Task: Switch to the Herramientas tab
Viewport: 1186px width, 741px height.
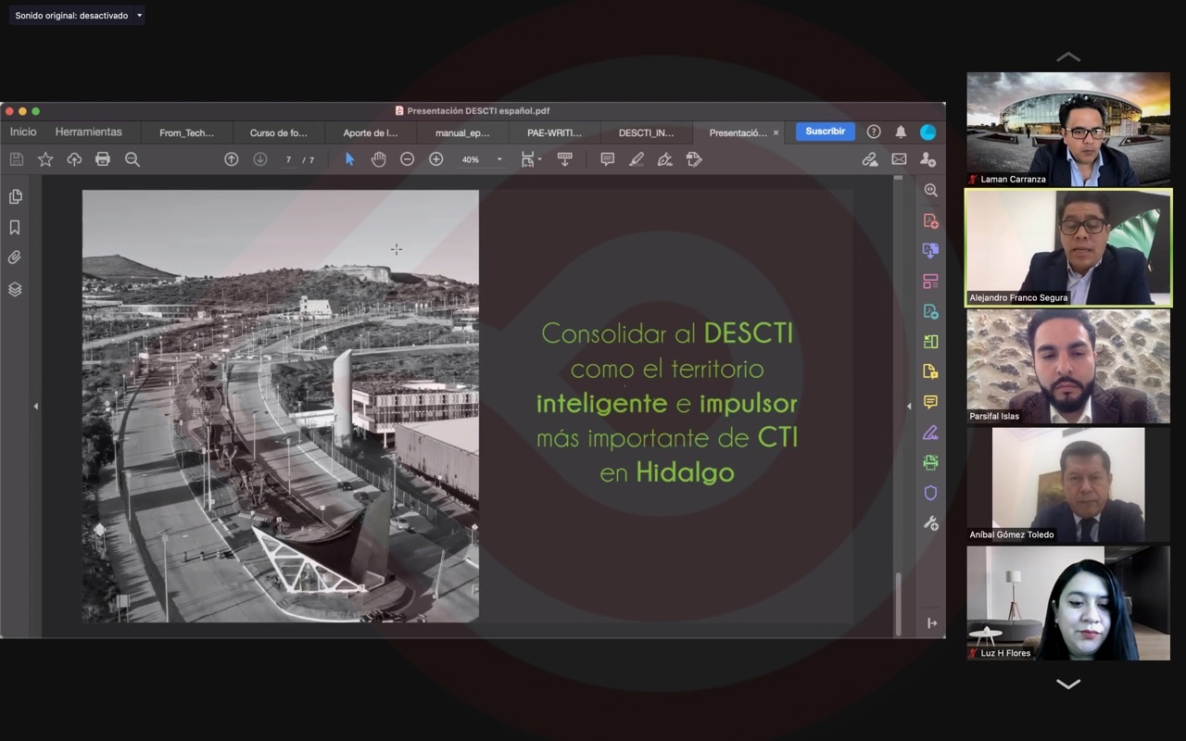Action: (88, 132)
